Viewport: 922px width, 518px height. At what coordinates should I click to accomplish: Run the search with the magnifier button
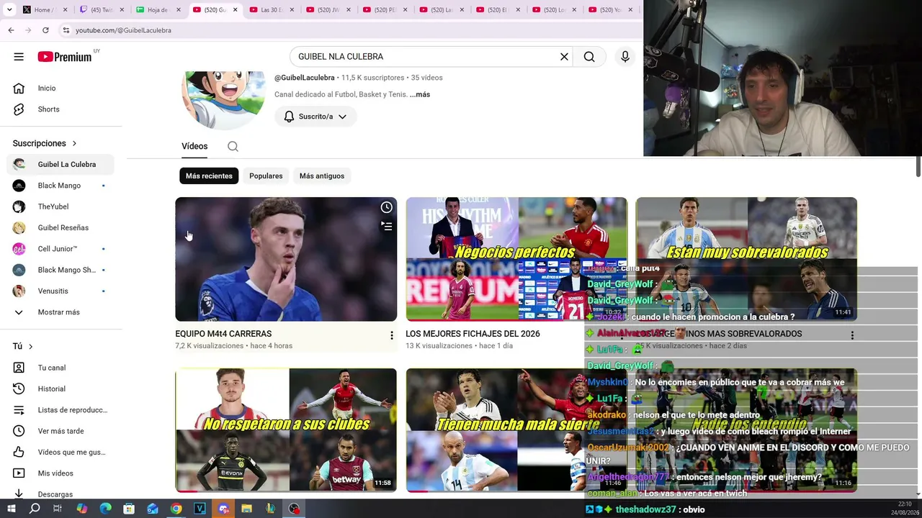click(589, 57)
